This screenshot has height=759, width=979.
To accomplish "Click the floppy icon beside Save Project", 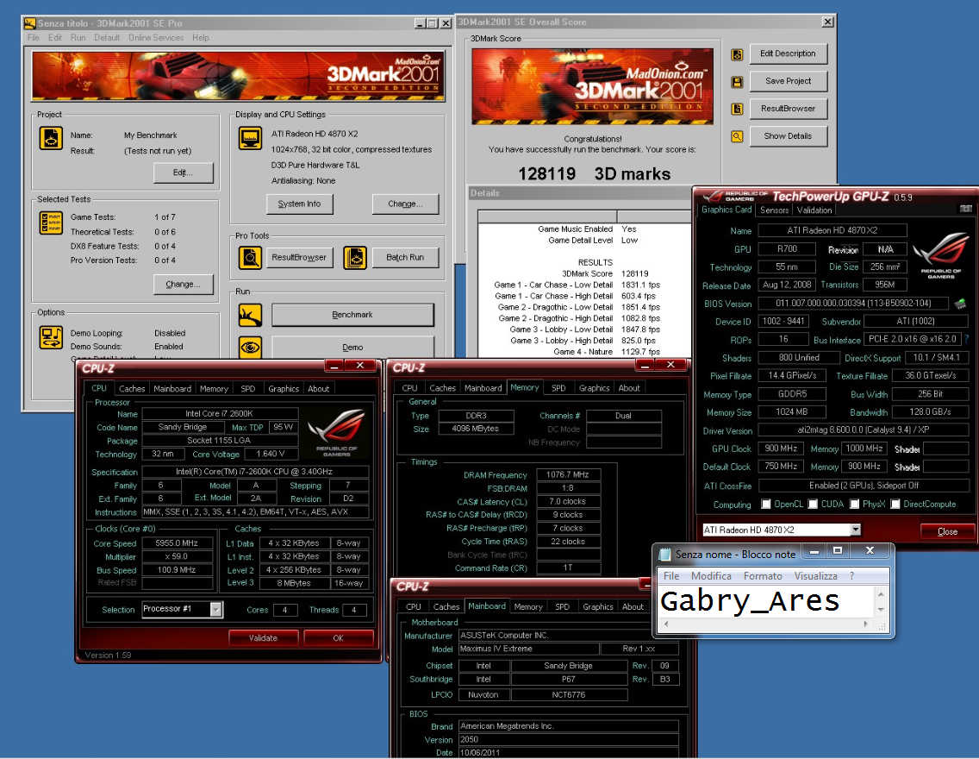I will point(737,82).
